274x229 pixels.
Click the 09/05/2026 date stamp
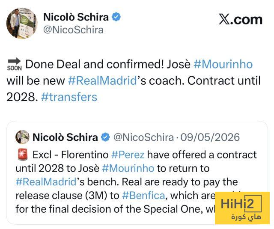tap(210, 137)
